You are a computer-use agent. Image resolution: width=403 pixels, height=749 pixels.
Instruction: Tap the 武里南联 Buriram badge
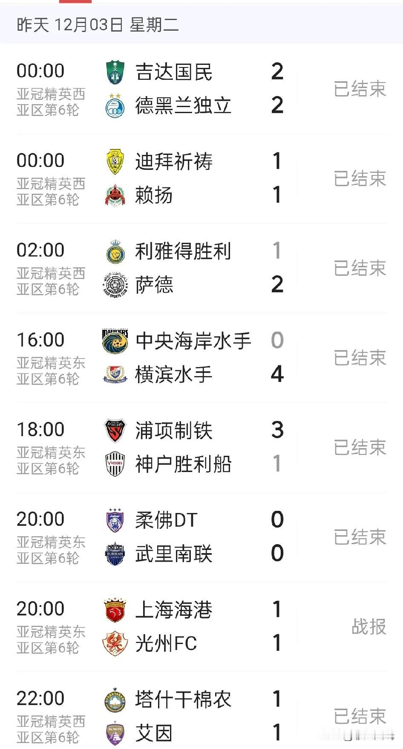[115, 554]
